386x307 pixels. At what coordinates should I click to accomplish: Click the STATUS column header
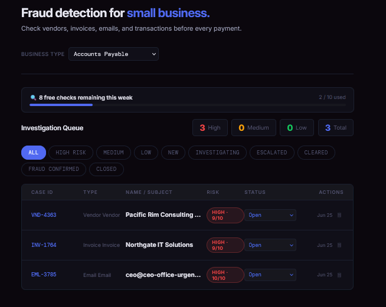pyautogui.click(x=255, y=192)
